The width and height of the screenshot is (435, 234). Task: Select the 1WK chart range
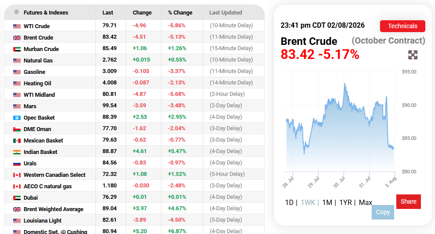tap(308, 202)
